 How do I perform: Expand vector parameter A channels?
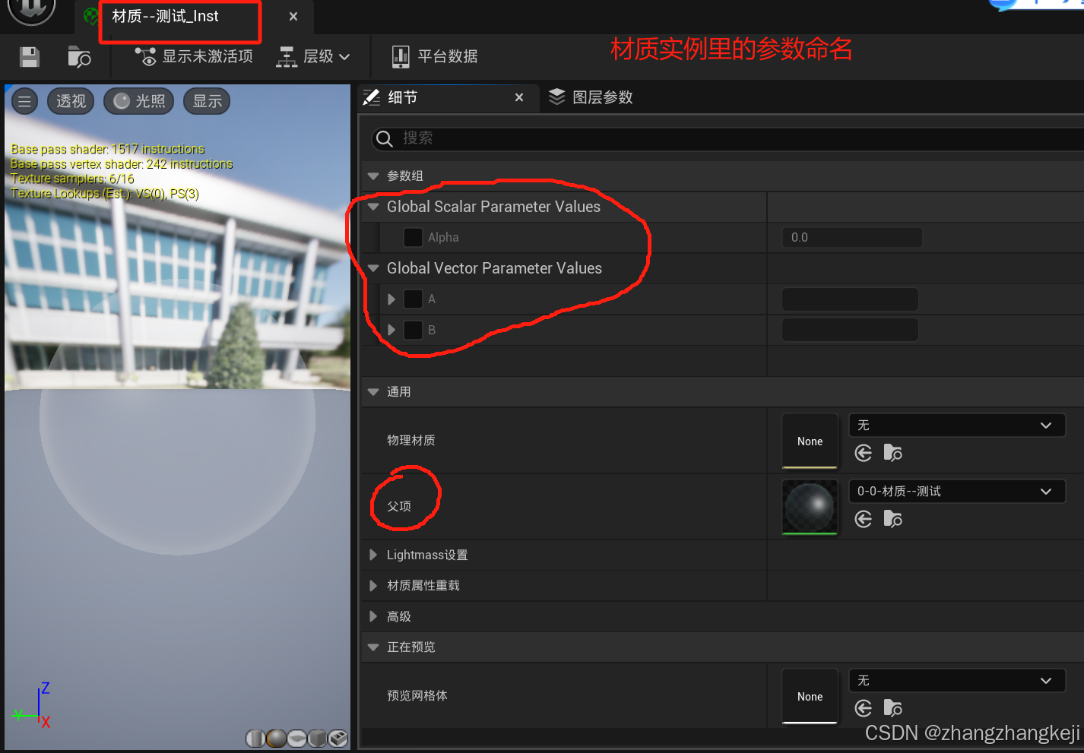391,299
